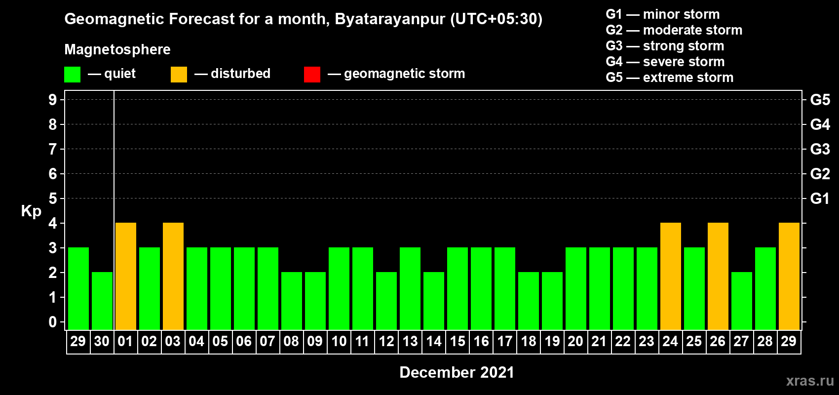Click the green quiet legend swatch
This screenshot has height=395, width=839.
pyautogui.click(x=72, y=75)
